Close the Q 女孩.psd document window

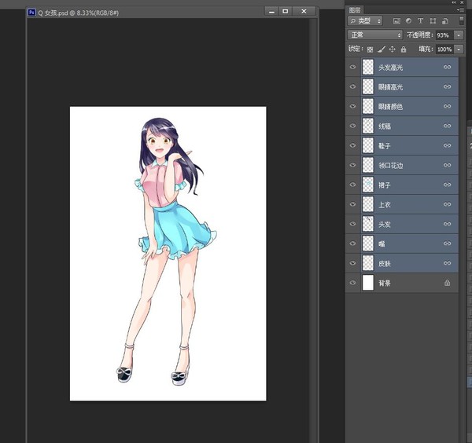click(x=304, y=11)
